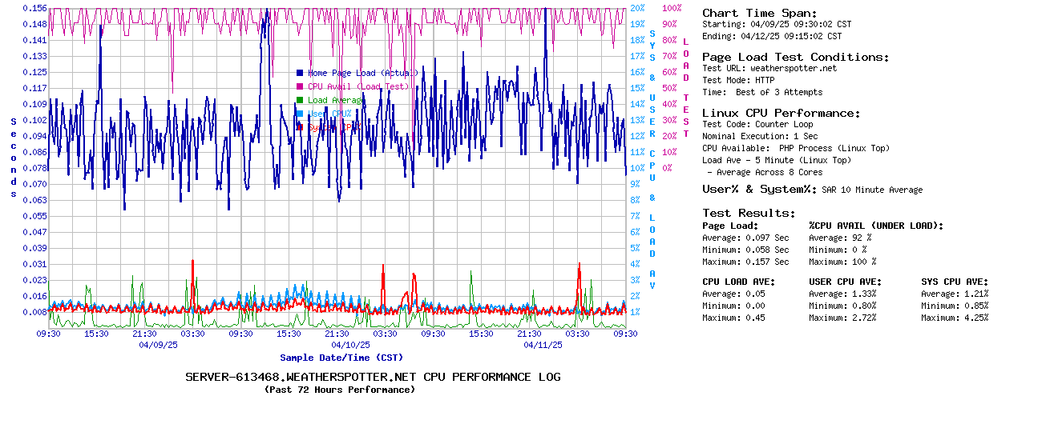Click the 04/09/25 date marker on x-axis

tap(158, 345)
